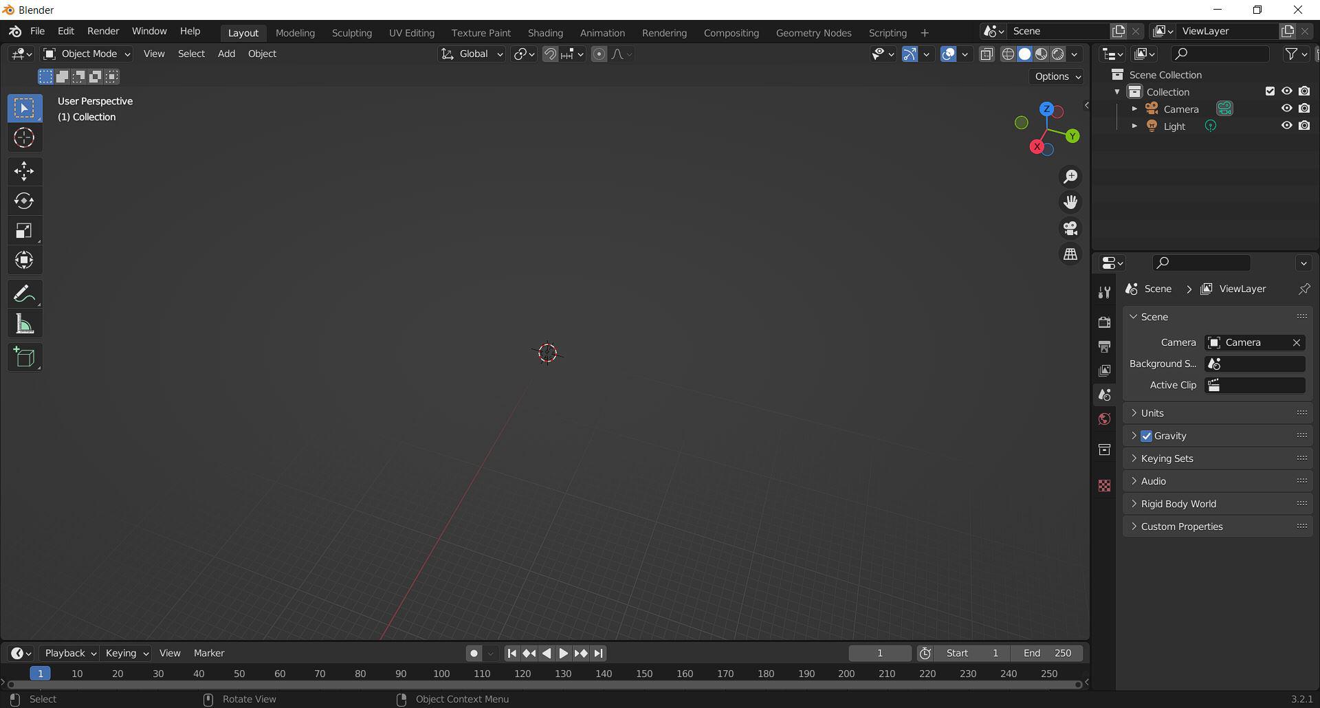Open the Object Mode dropdown
Screen dimensions: 1320x708
(x=85, y=54)
